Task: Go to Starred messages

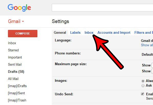Action: click(13, 50)
